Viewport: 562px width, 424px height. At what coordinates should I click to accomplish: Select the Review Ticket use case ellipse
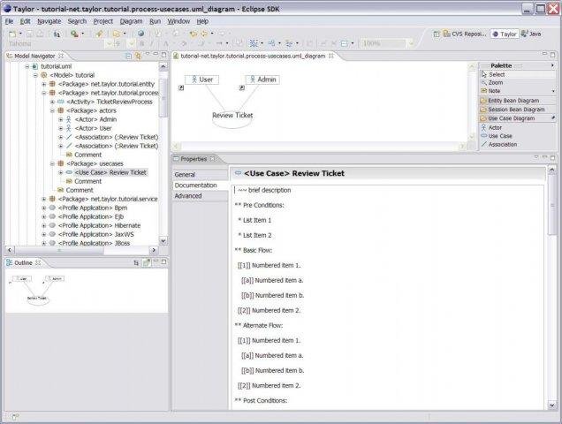tap(232, 118)
